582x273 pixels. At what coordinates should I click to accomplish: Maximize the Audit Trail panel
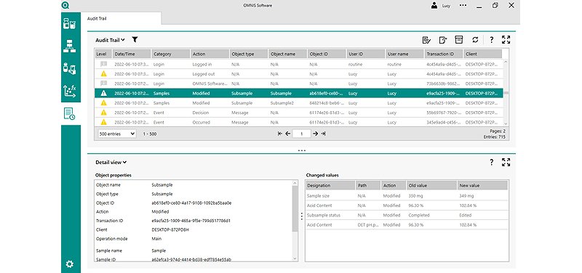click(x=506, y=40)
